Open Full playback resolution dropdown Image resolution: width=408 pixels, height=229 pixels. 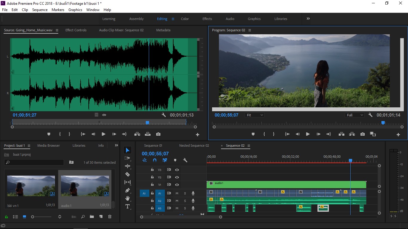point(355,115)
